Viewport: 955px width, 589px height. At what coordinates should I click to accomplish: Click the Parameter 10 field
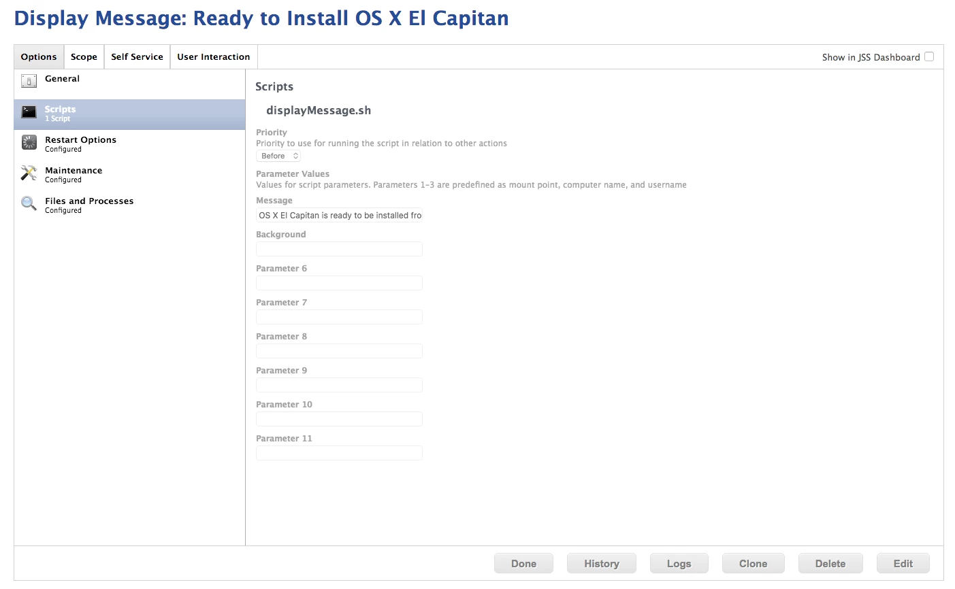pos(339,419)
